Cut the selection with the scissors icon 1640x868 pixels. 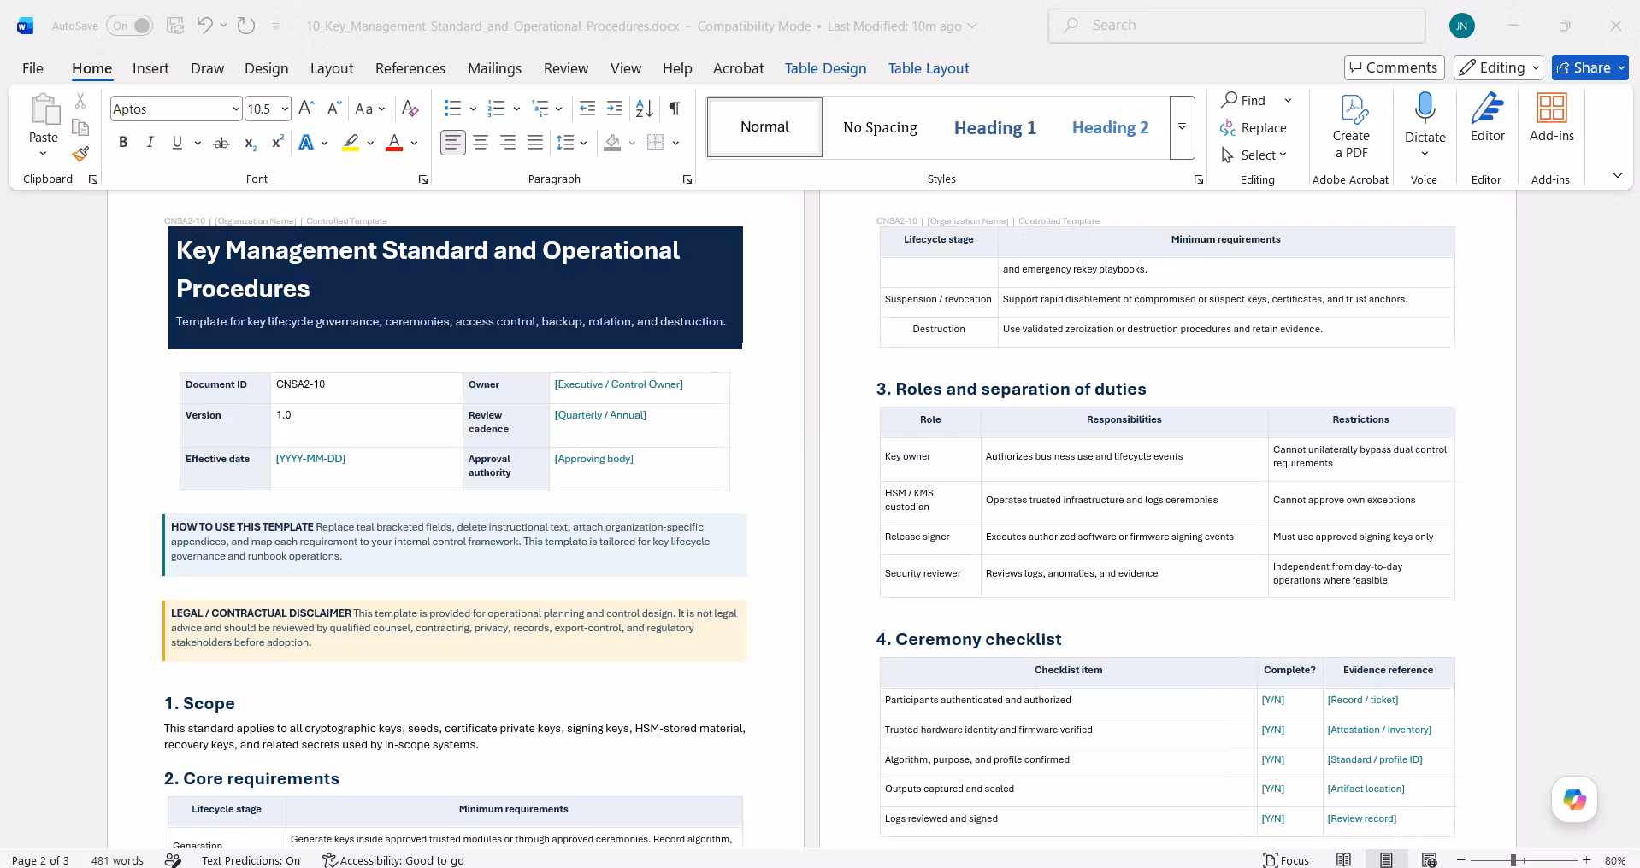(80, 101)
